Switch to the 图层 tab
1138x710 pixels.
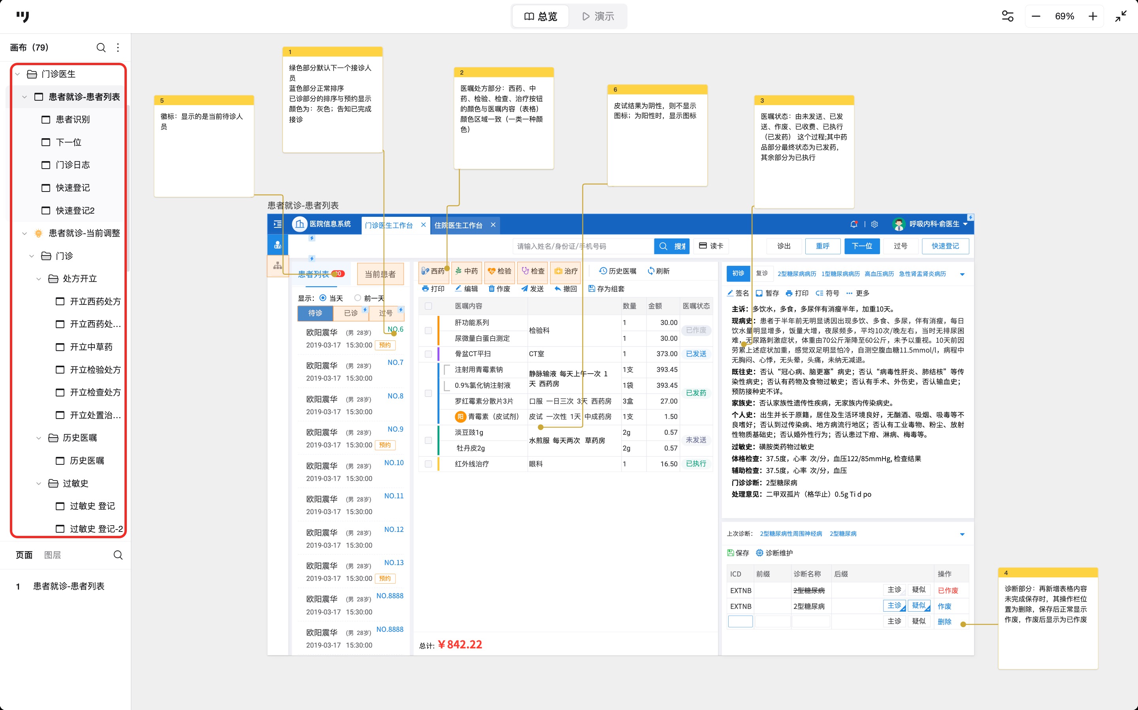click(52, 555)
